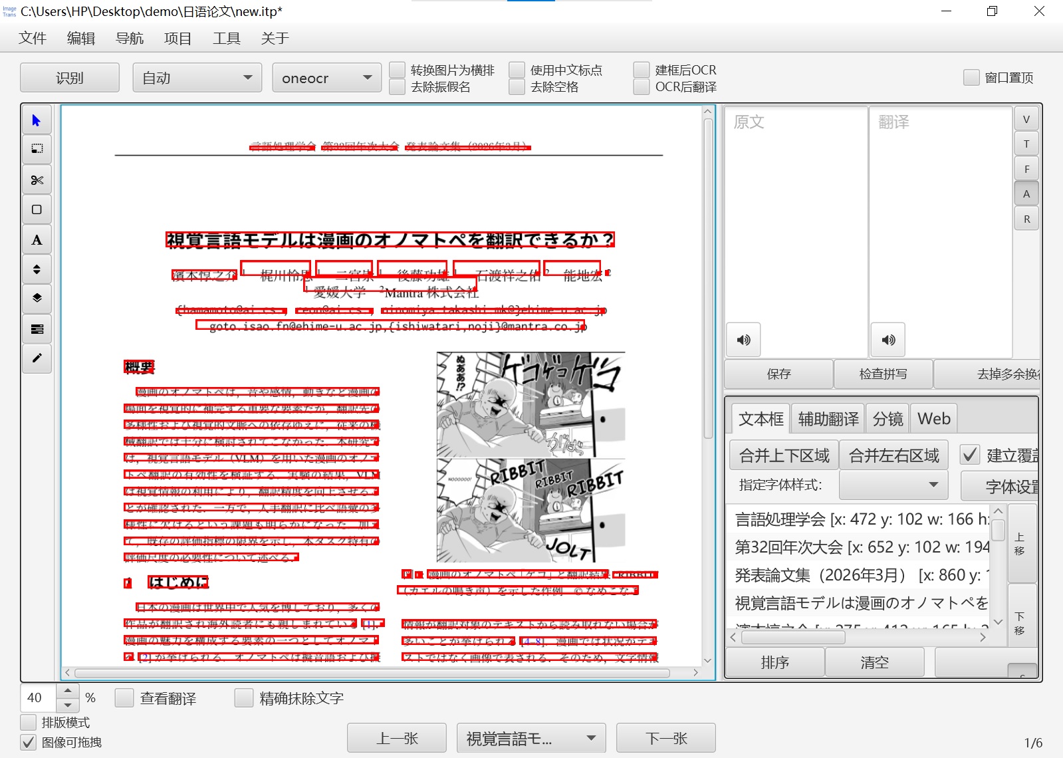1063x758 pixels.
Task: Click the V side button
Action: 1026,120
